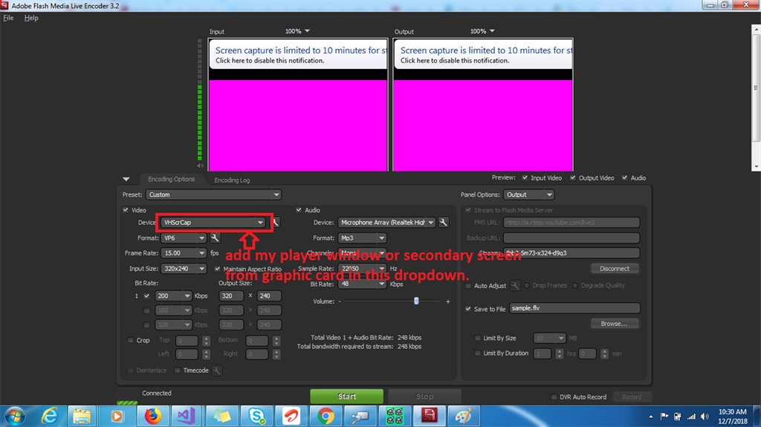Open Firefox from taskbar

pyautogui.click(x=152, y=416)
